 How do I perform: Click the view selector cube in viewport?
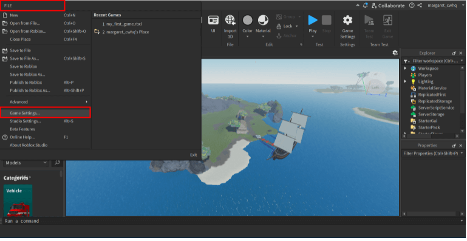click(375, 87)
